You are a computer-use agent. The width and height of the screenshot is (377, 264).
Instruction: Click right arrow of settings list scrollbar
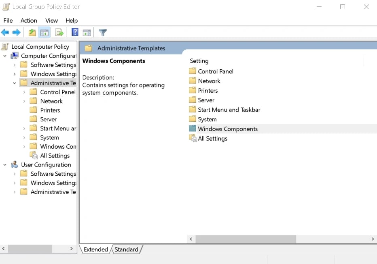click(373, 239)
